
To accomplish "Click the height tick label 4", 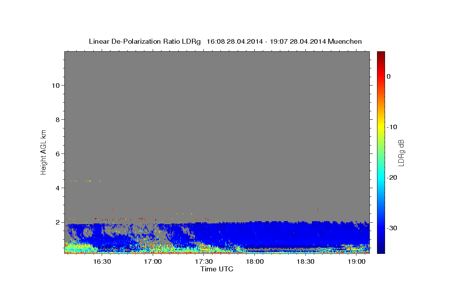I will pyautogui.click(x=58, y=188).
